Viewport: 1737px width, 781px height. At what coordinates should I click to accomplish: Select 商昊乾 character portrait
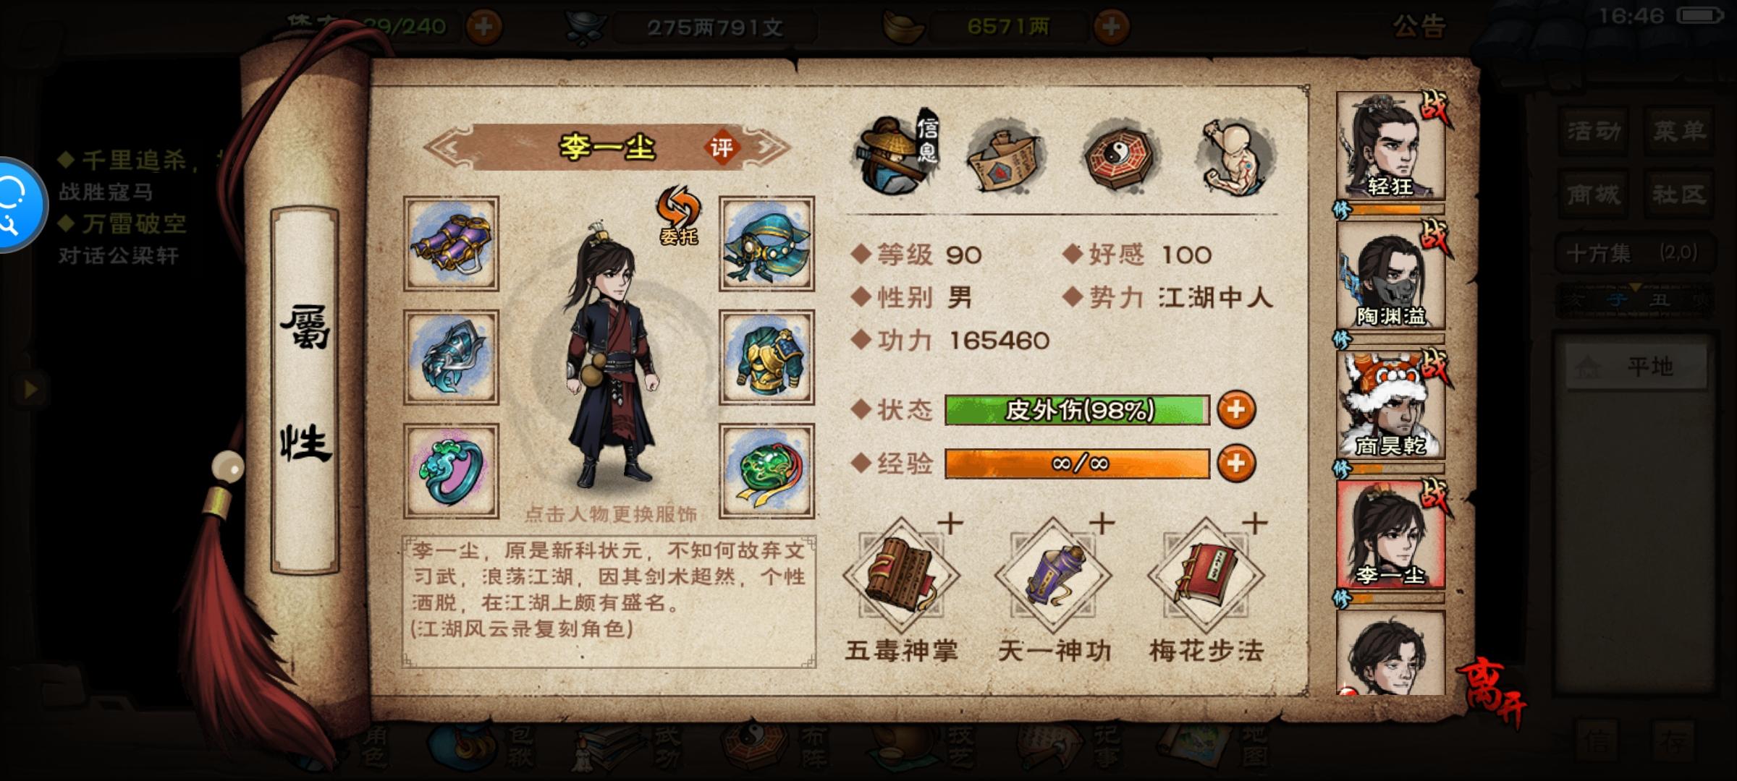pyautogui.click(x=1390, y=405)
